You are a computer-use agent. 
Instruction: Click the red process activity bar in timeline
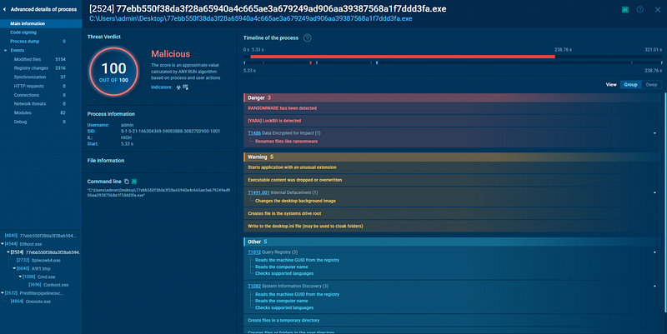point(403,57)
